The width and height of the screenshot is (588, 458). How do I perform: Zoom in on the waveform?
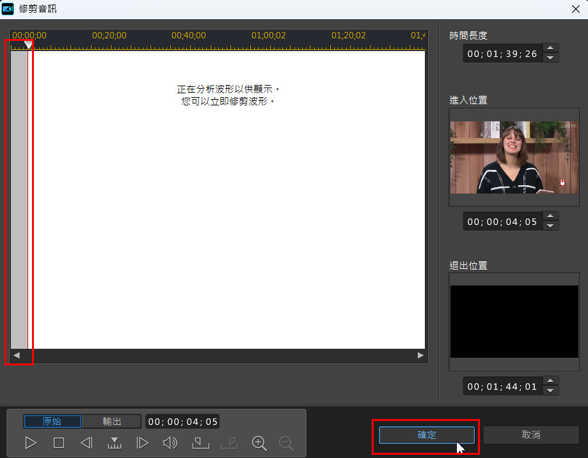coord(259,443)
